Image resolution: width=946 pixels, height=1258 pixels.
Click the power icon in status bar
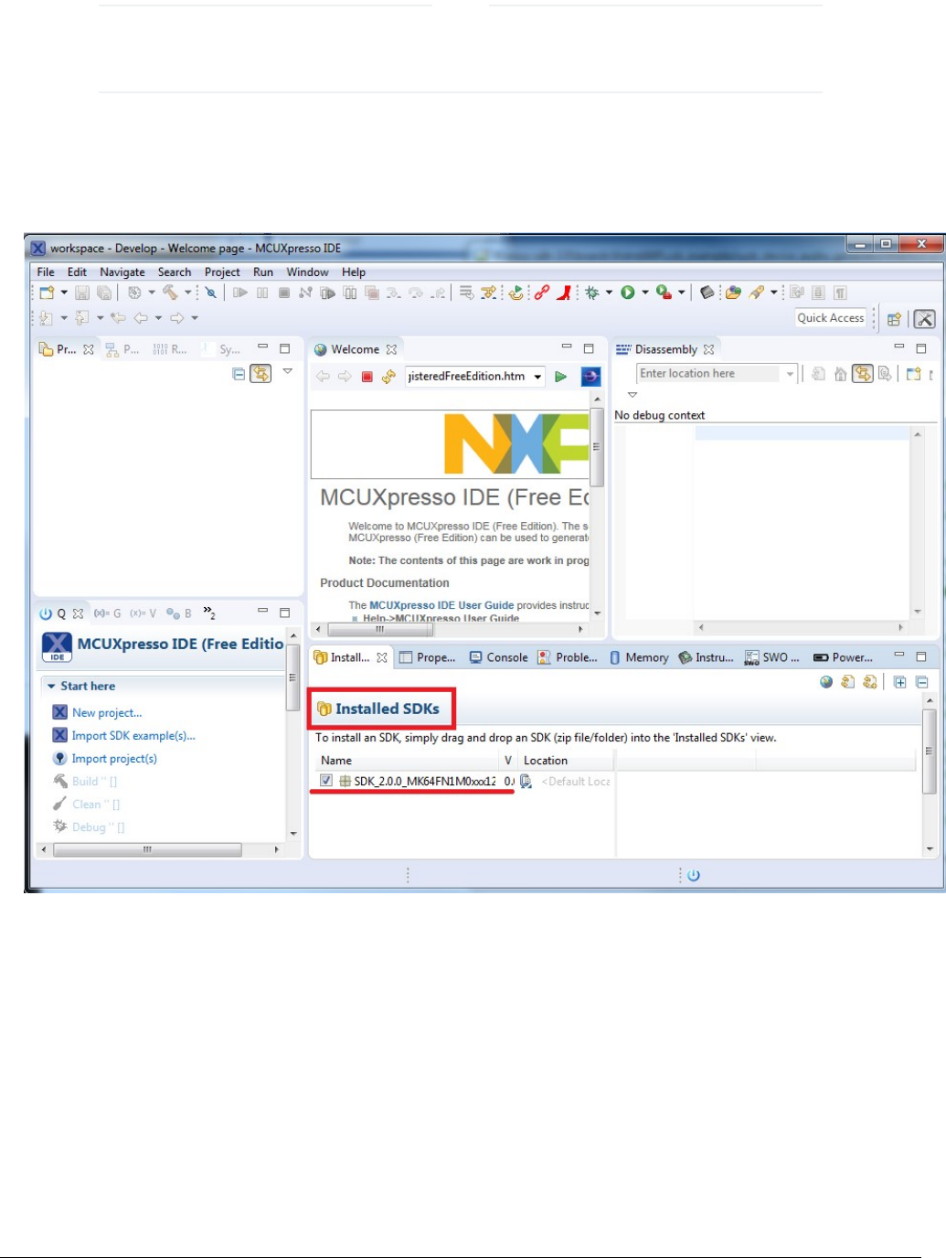click(694, 876)
